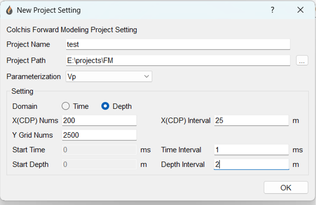Select the Time domain radio button

coord(66,106)
